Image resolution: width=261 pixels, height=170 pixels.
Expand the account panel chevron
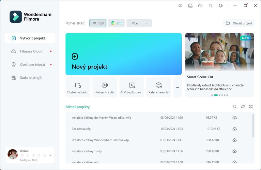click(x=50, y=155)
